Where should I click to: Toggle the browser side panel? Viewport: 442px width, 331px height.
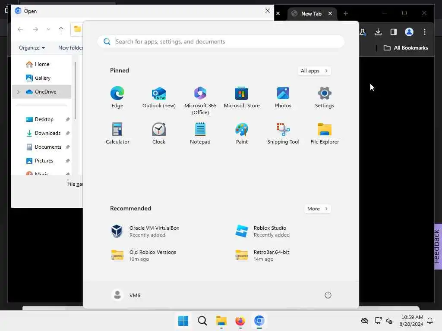(394, 32)
